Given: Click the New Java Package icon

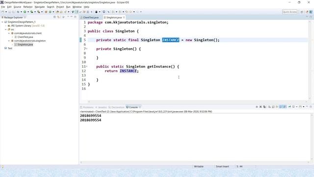Looking at the screenshot, I should (x=46, y=12).
